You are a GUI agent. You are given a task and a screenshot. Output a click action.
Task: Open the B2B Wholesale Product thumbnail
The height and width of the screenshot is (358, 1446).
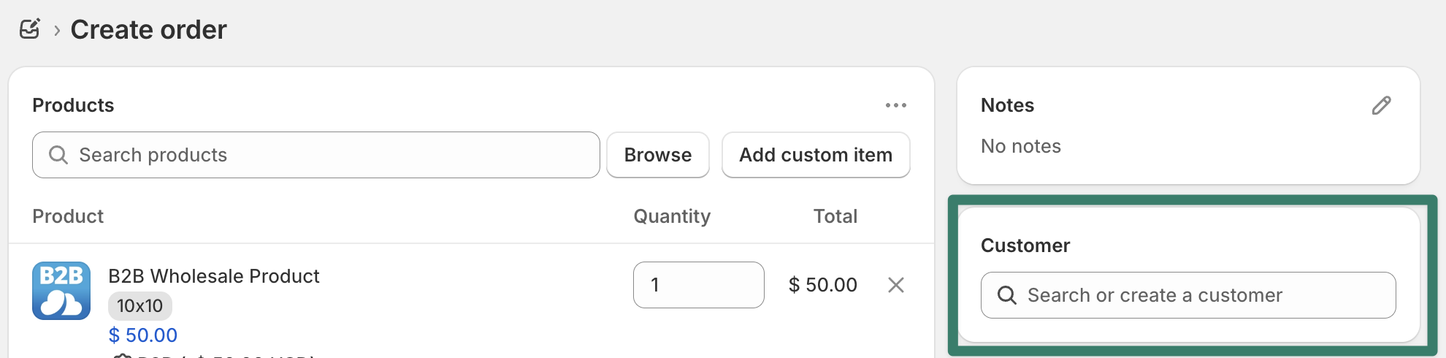coord(61,291)
